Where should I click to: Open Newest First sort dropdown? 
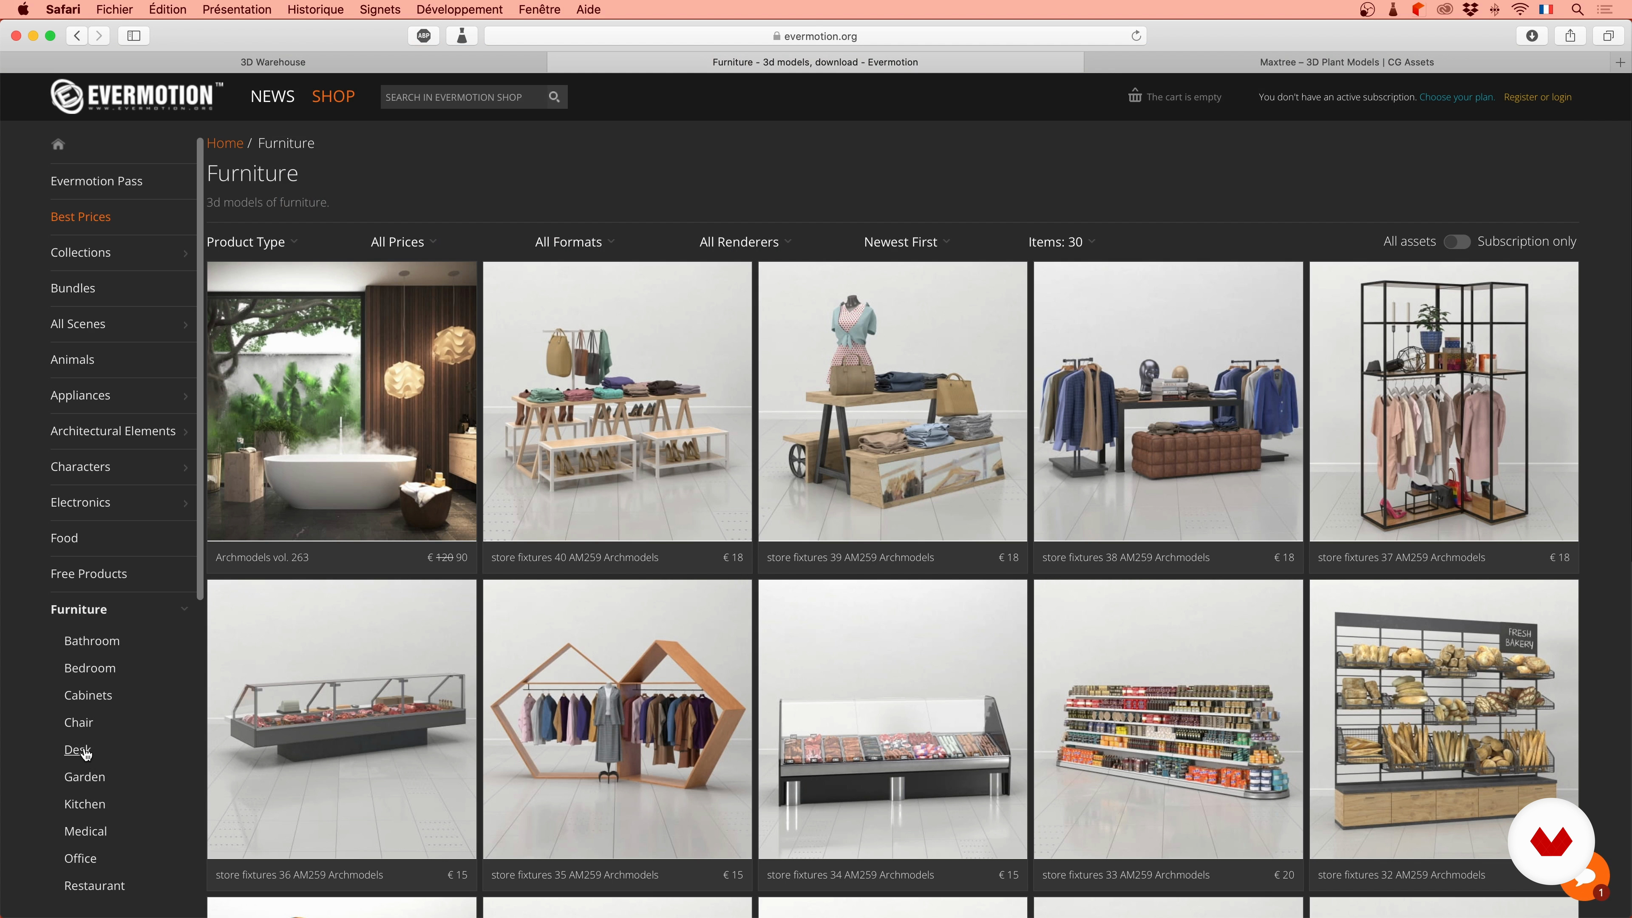click(x=907, y=242)
